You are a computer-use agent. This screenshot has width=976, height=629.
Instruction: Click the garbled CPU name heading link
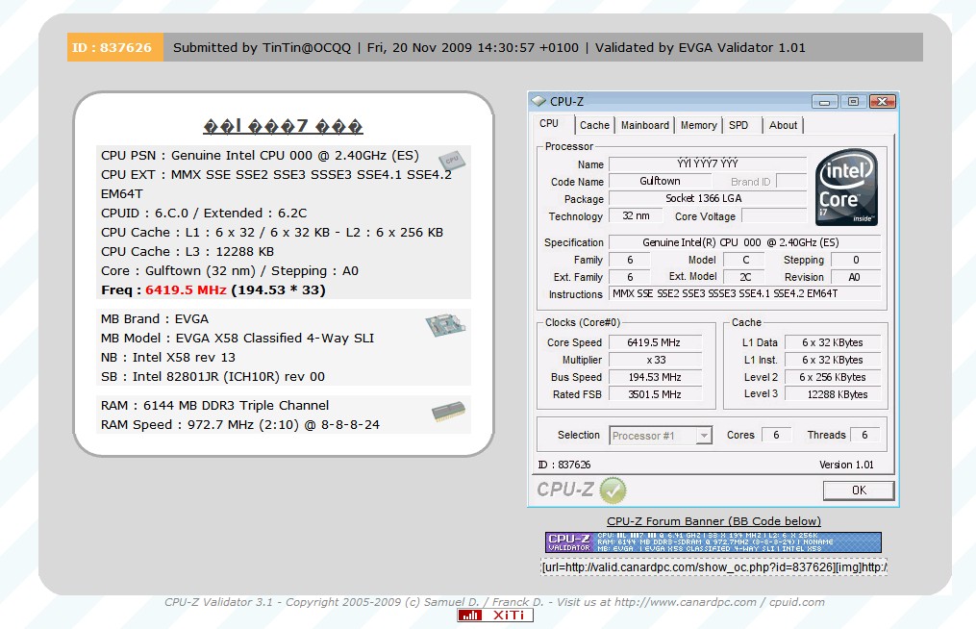(284, 126)
